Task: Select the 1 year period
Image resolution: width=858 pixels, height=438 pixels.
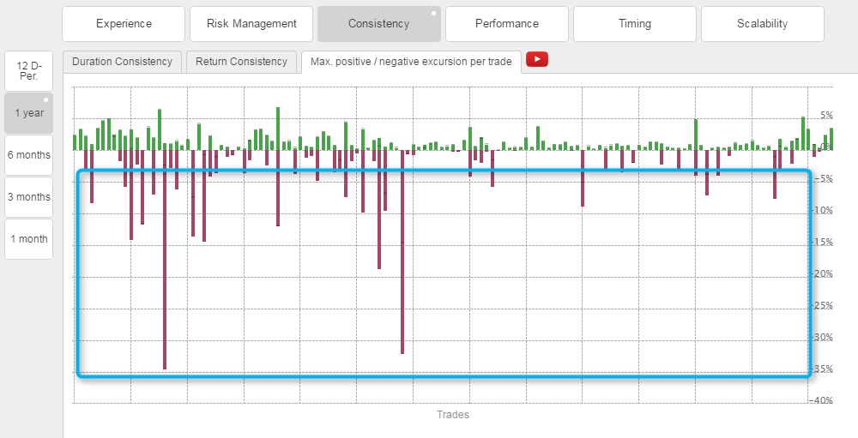Action: tap(28, 113)
